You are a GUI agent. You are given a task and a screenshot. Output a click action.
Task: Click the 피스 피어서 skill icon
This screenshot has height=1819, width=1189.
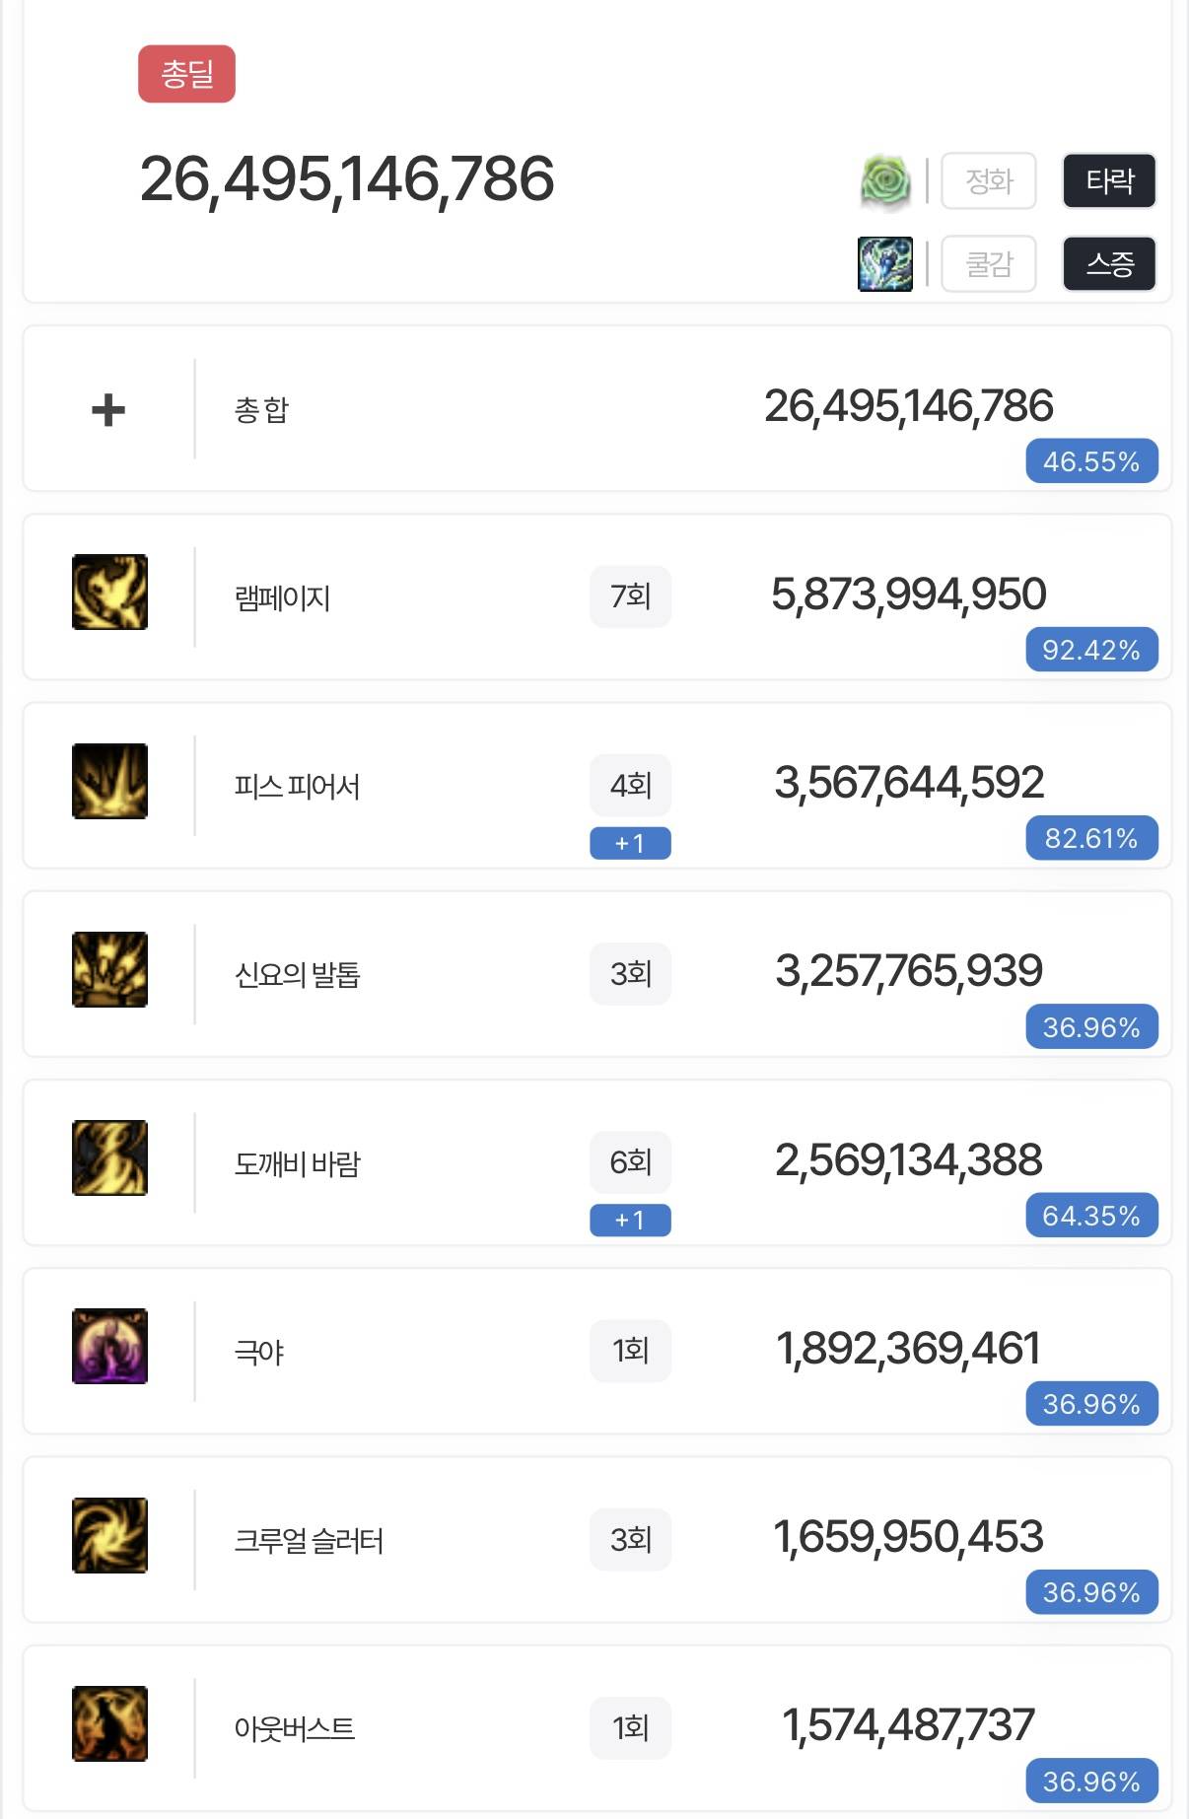[x=109, y=781]
